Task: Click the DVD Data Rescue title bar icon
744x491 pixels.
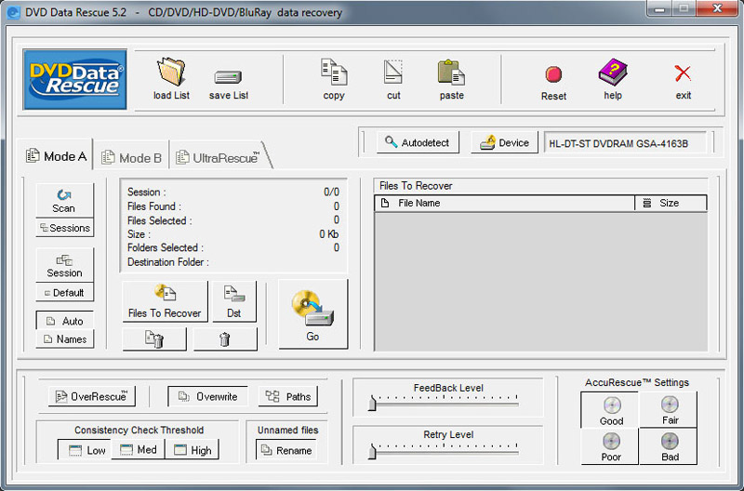Action: point(13,12)
